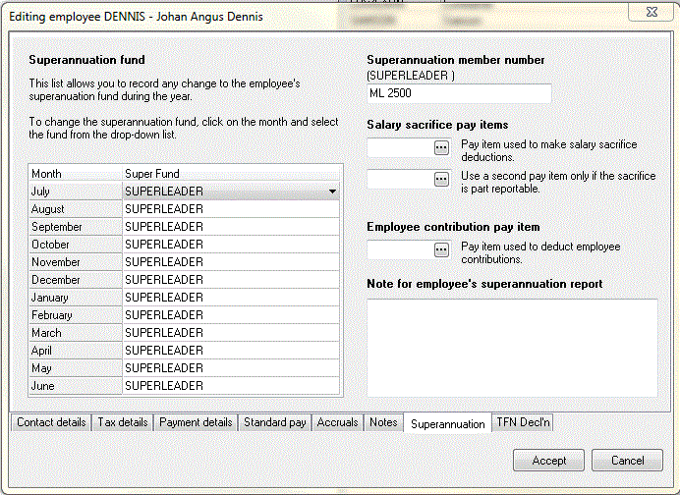Screen dimensions: 680x495
Task: Open the Standard pay tab
Action: (x=274, y=422)
